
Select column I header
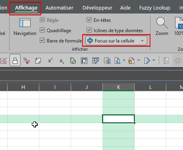(x=55, y=87)
